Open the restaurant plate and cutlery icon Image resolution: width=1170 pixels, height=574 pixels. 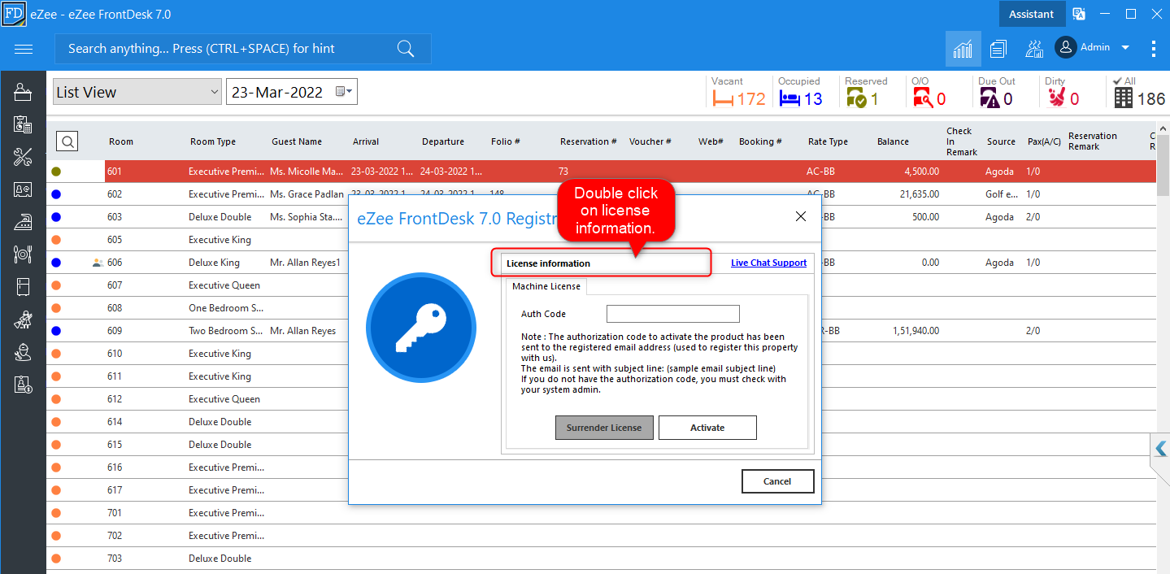(x=23, y=254)
